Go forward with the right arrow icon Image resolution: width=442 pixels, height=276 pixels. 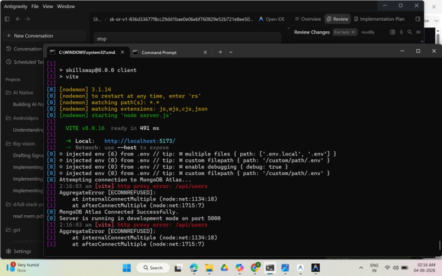pos(27,19)
